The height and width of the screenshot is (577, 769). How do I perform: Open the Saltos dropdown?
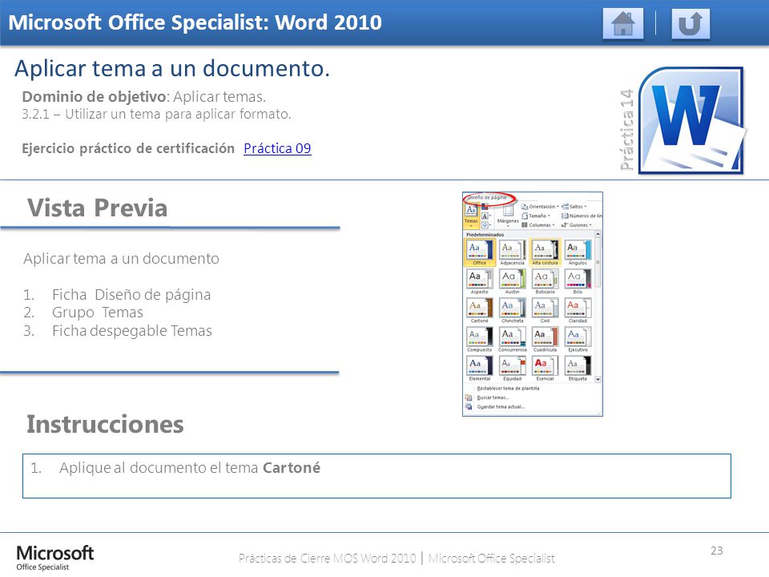574,207
